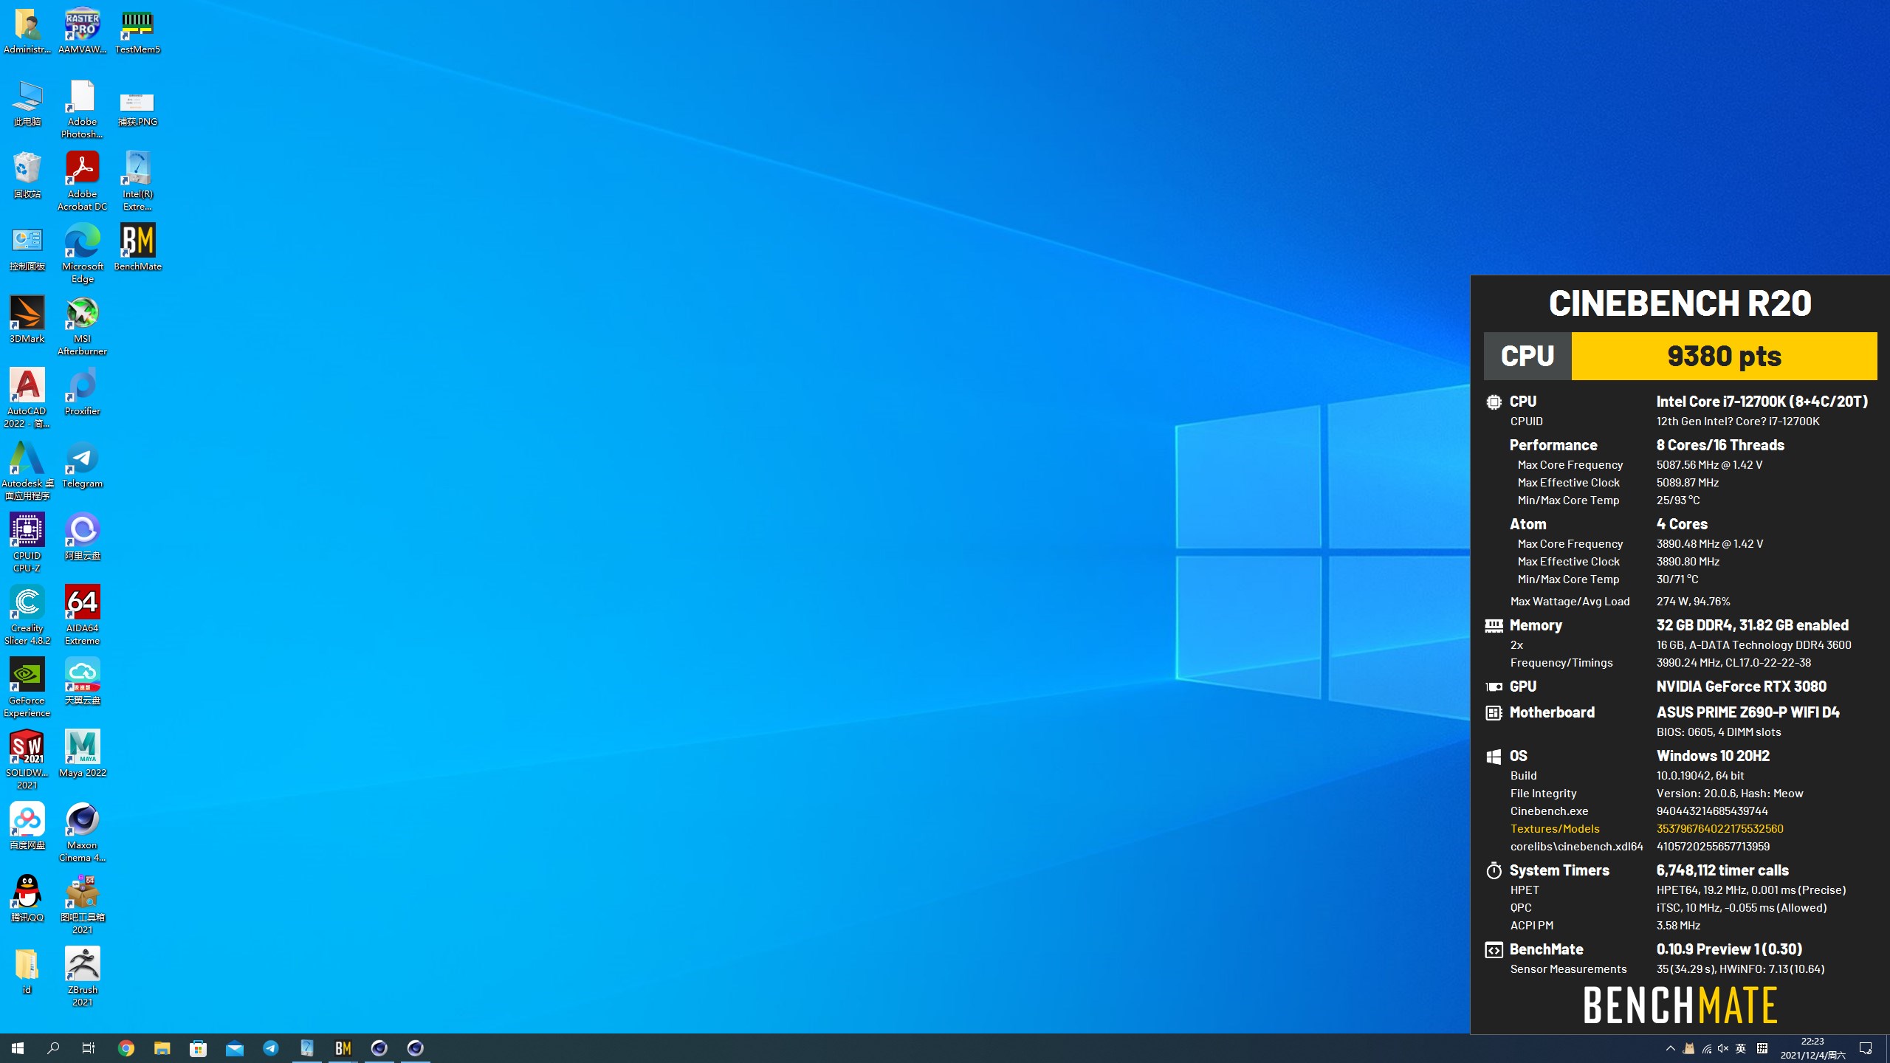The image size is (1890, 1063).
Task: Open Autodesk desktop app shortcut
Action: tap(27, 471)
